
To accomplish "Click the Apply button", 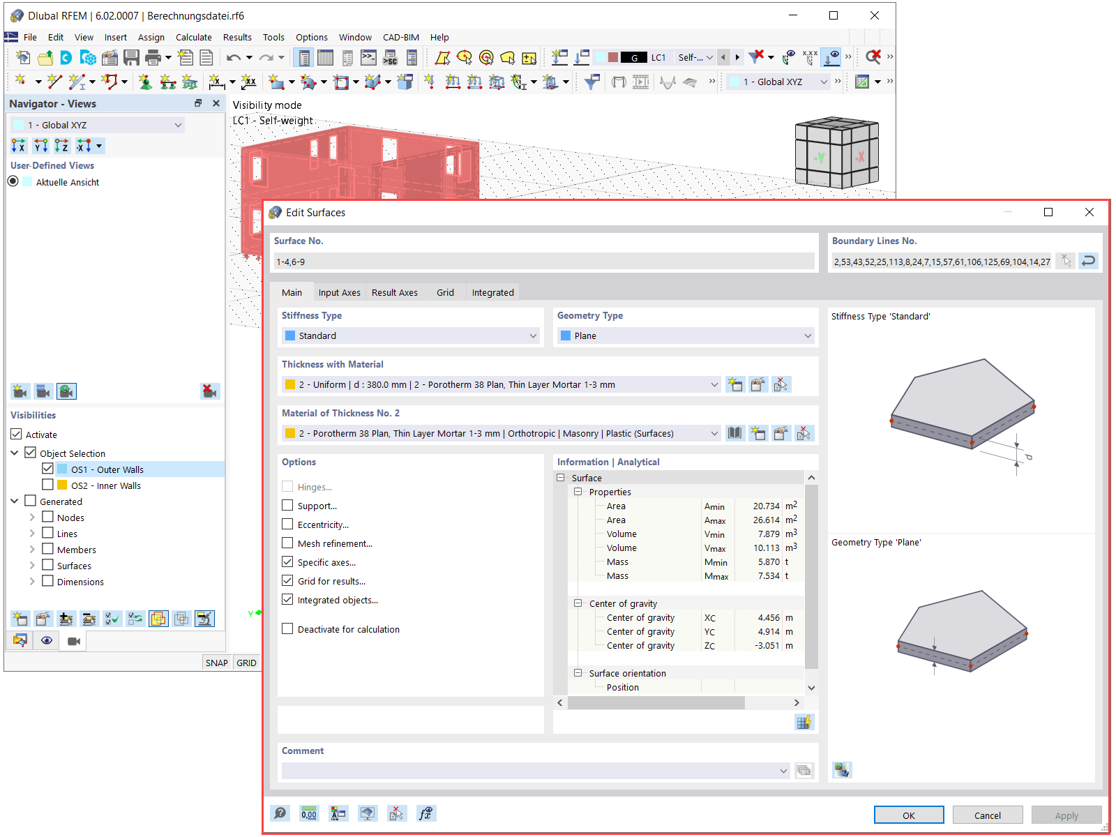I will coord(1066,814).
